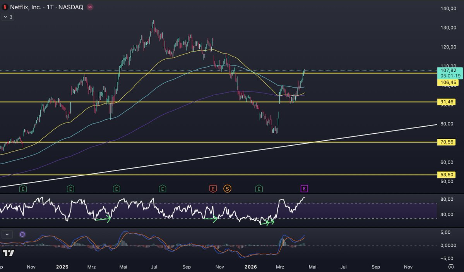Open the red earnings marker near October
The image size is (464, 272).
(x=213, y=188)
